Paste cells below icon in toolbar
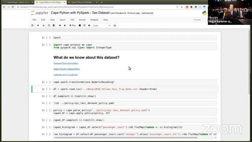 pos(54,25)
